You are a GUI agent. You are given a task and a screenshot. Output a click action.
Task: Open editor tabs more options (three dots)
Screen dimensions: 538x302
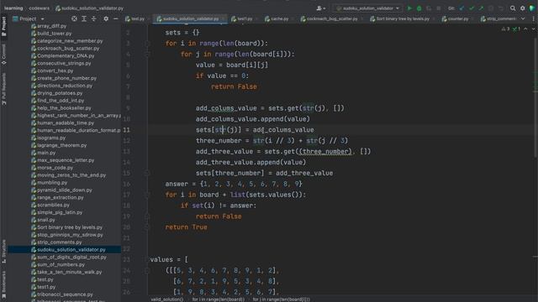[533, 18]
